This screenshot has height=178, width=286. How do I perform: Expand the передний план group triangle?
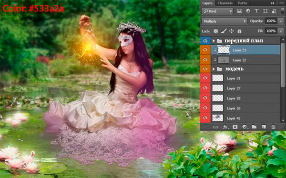(214, 41)
